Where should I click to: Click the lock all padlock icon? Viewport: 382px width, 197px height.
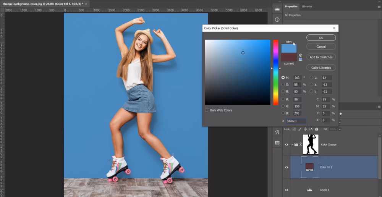(316, 129)
